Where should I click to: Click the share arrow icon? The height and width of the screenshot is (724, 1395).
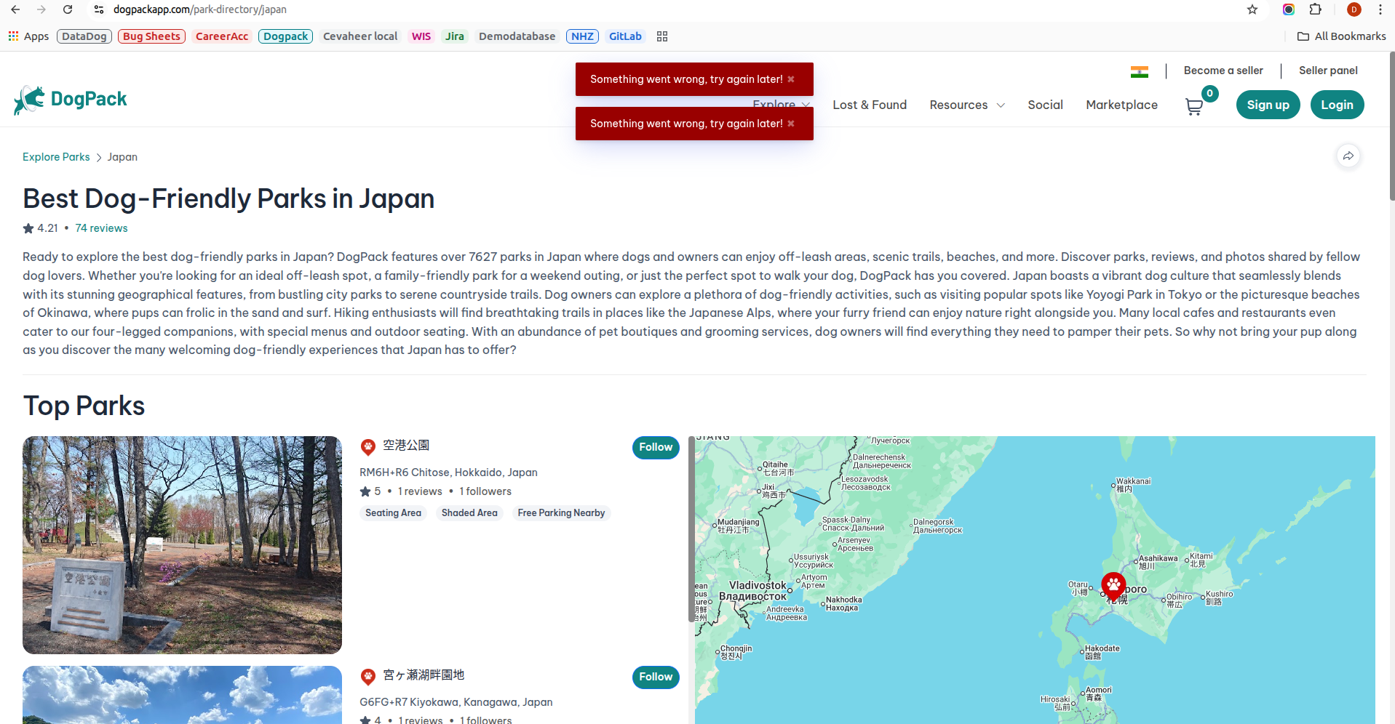pyautogui.click(x=1348, y=156)
